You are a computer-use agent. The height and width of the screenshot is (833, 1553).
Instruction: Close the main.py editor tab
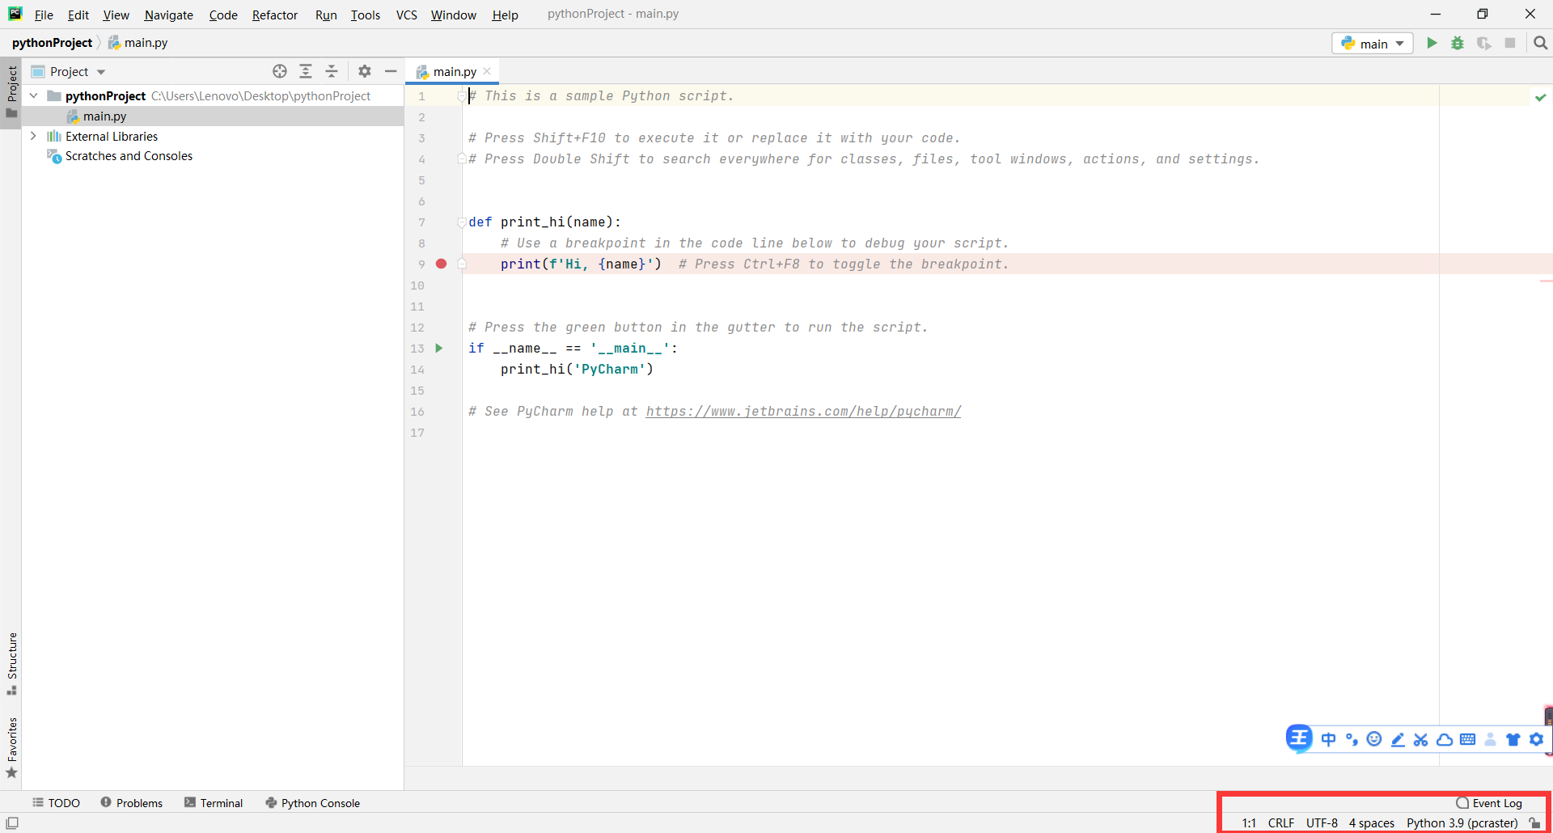pyautogui.click(x=487, y=71)
